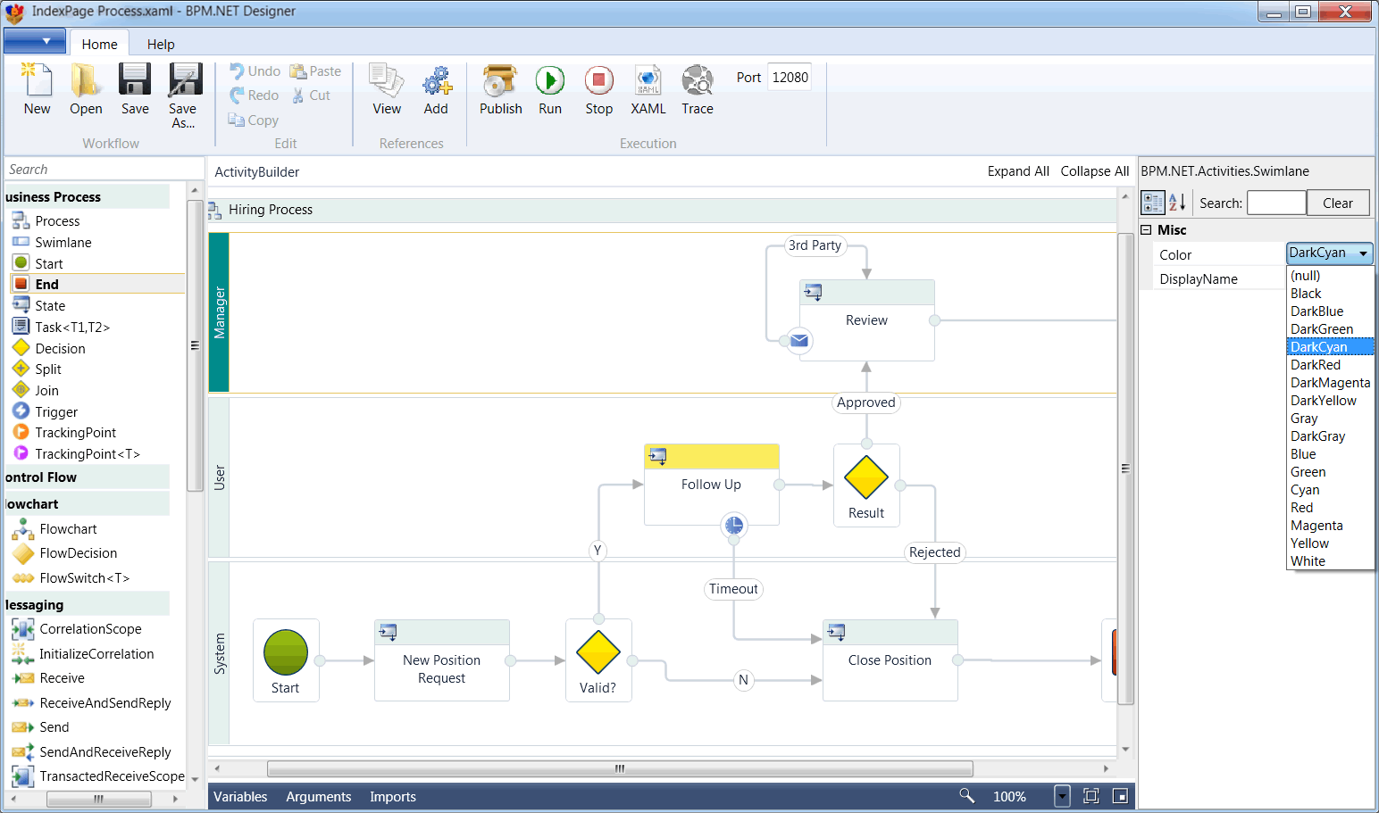Click the zoom magnifier icon

(966, 795)
